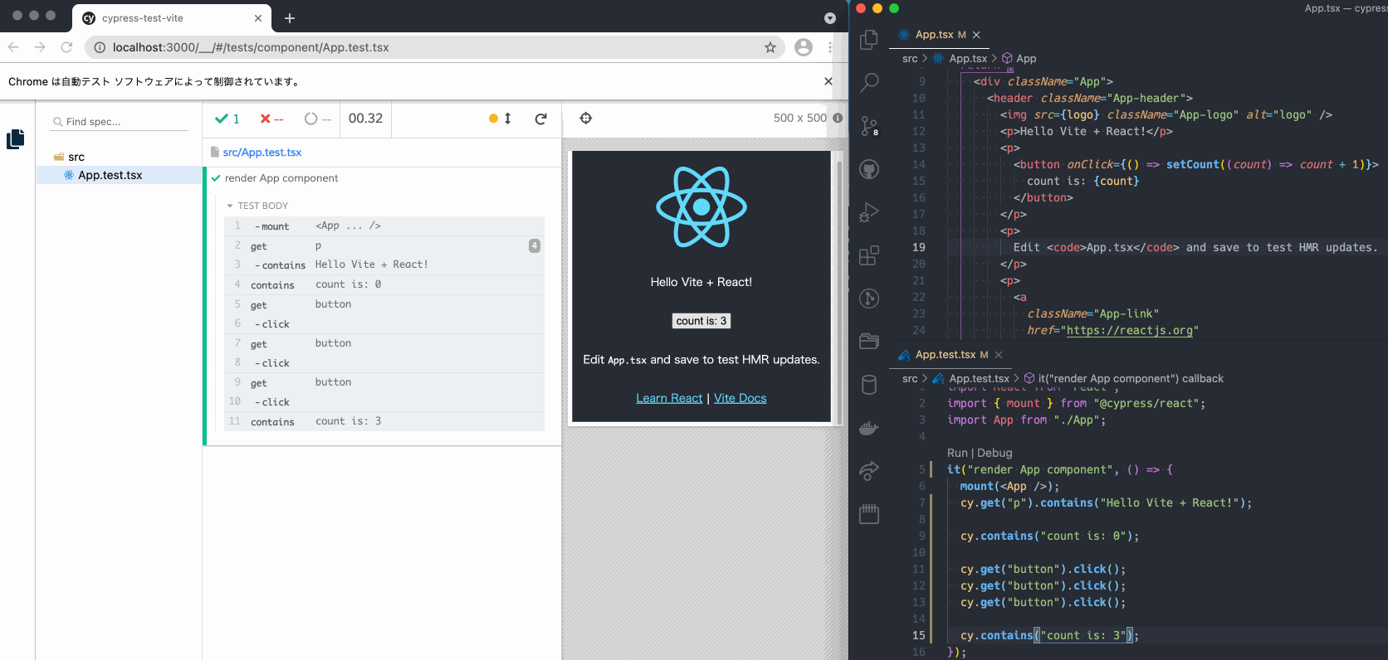Select the contains count is: 0 command

[384, 284]
